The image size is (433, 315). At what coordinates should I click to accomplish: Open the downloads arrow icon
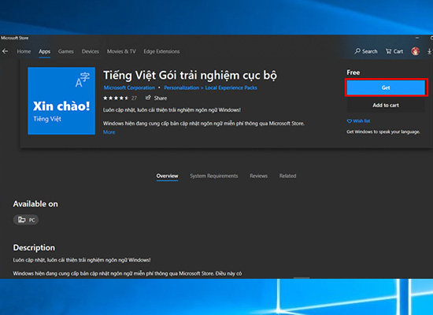coord(430,51)
